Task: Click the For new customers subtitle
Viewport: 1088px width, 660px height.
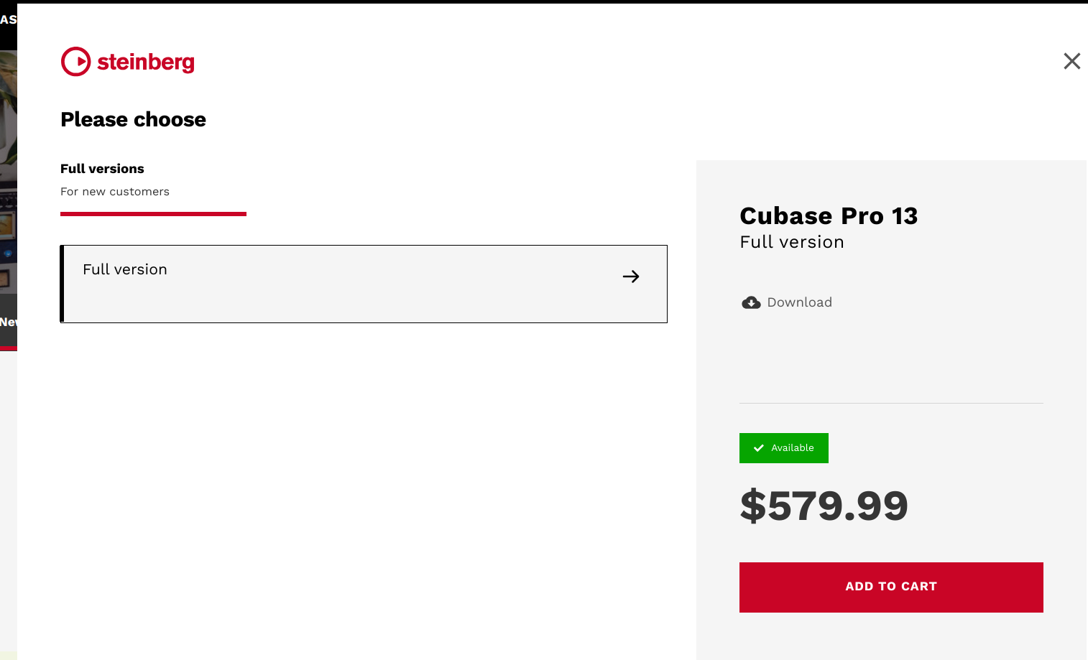Action: [115, 192]
